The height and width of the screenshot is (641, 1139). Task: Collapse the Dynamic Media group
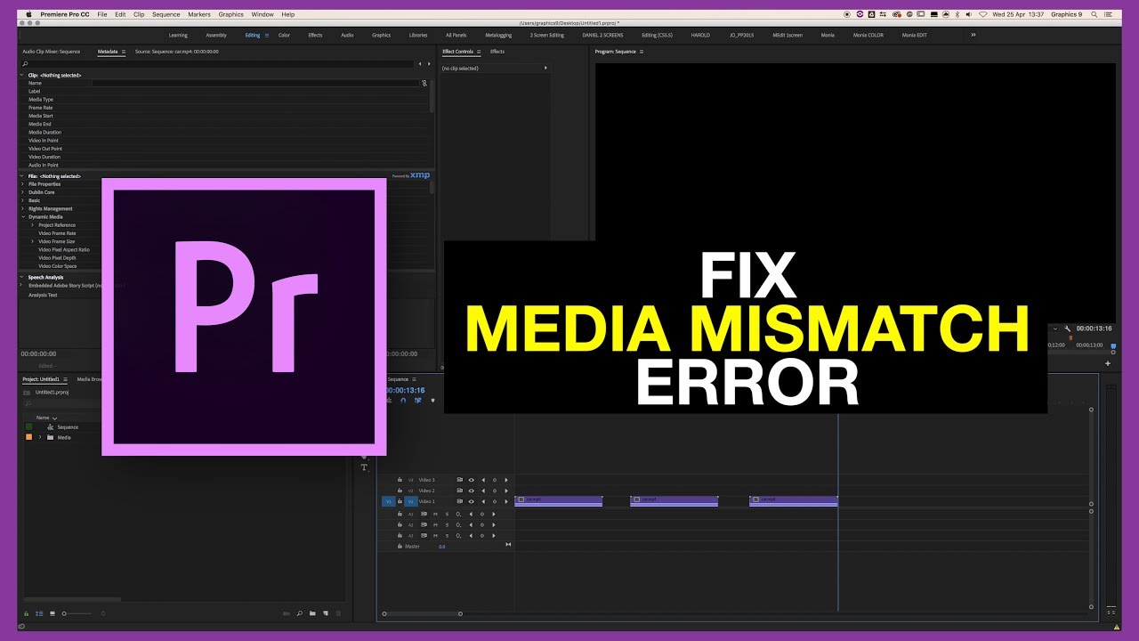pos(23,217)
